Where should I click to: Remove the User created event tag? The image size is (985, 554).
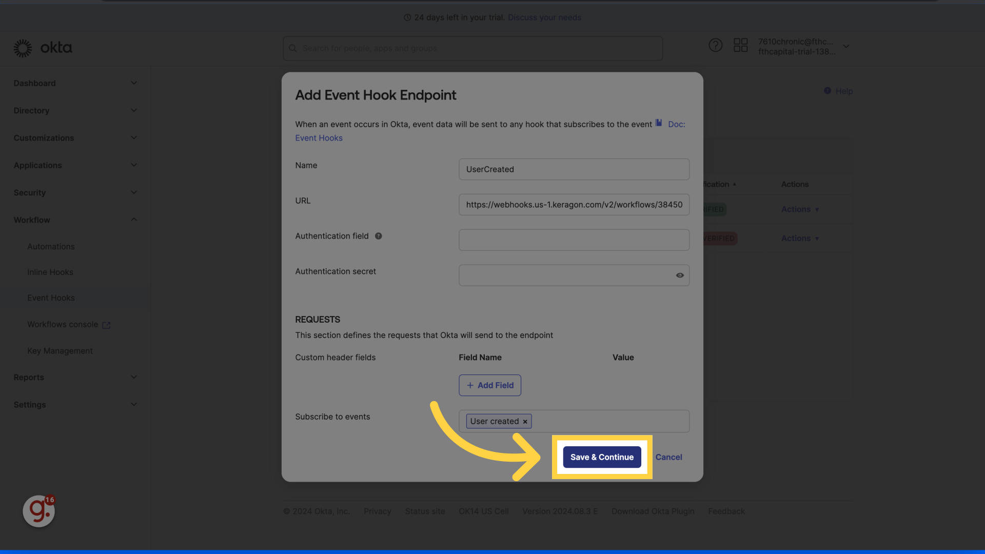click(525, 422)
